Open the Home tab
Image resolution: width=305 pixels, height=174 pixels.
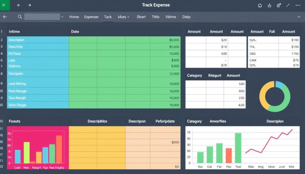pos(74,17)
